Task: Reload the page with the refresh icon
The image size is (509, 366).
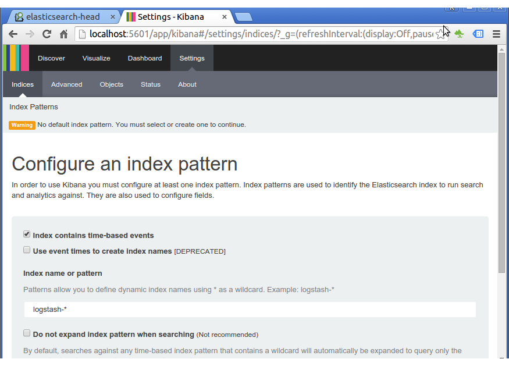Action: click(47, 34)
